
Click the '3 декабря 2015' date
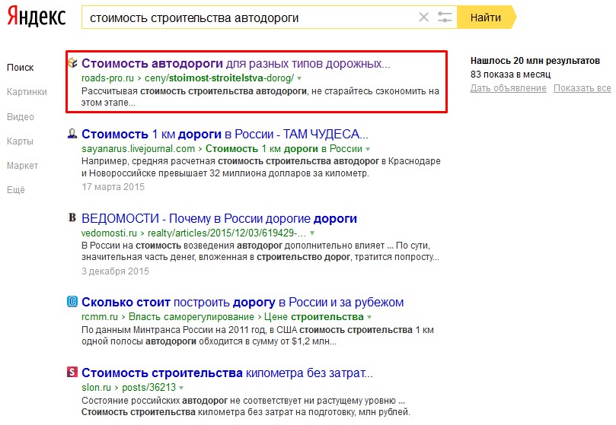click(115, 271)
